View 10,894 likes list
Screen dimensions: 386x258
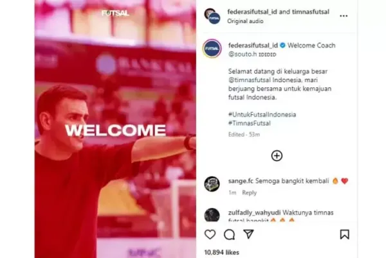point(221,252)
